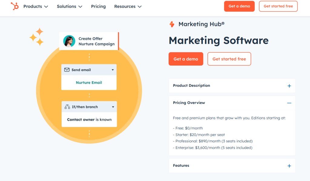Click Get started free in header

click(278, 6)
